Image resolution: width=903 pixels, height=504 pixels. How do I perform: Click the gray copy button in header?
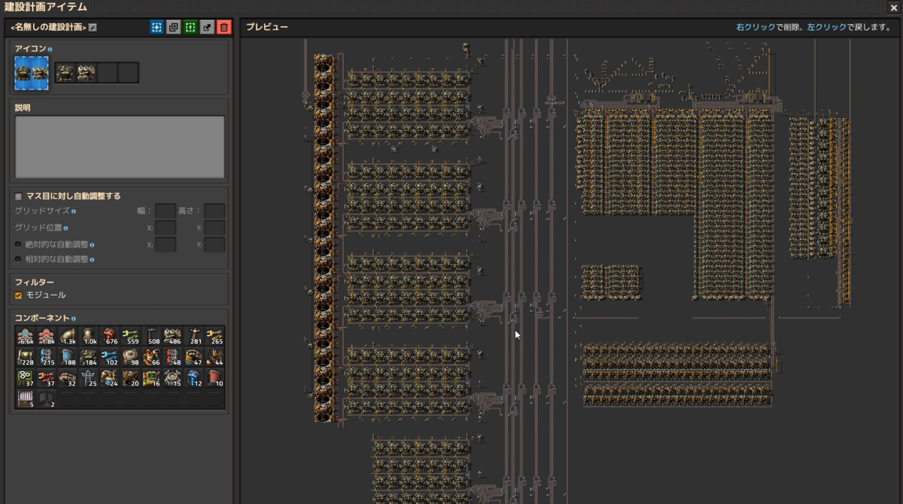click(x=173, y=27)
